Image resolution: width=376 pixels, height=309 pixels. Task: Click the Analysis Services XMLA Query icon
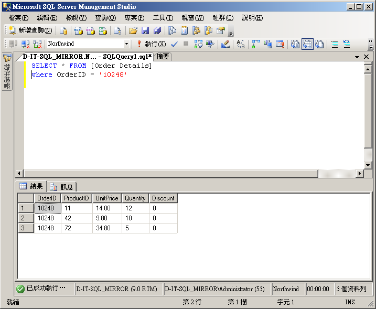tap(103, 31)
